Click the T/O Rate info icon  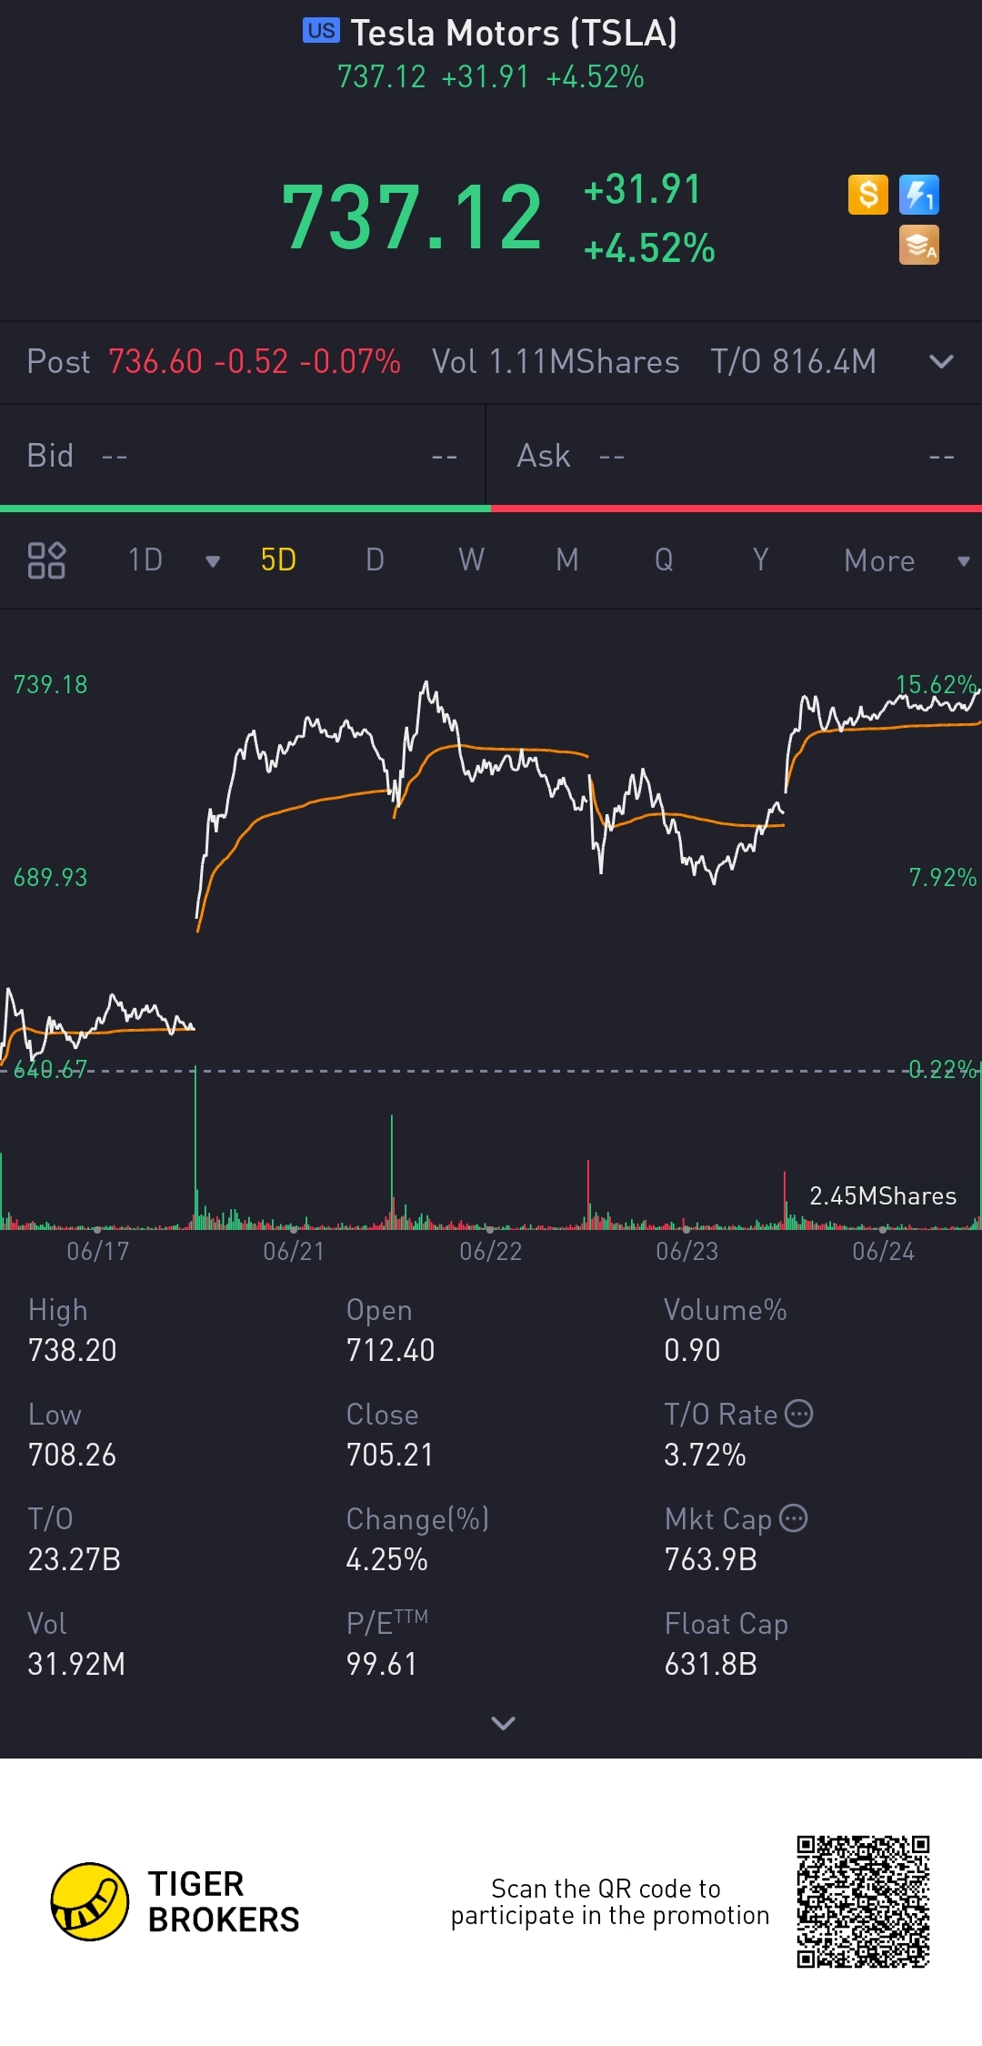tap(798, 1414)
